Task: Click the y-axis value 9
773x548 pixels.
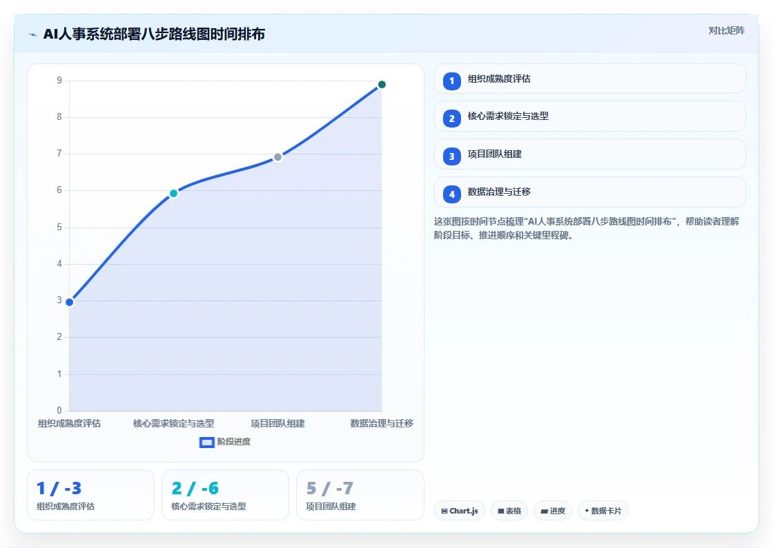Action: 59,80
